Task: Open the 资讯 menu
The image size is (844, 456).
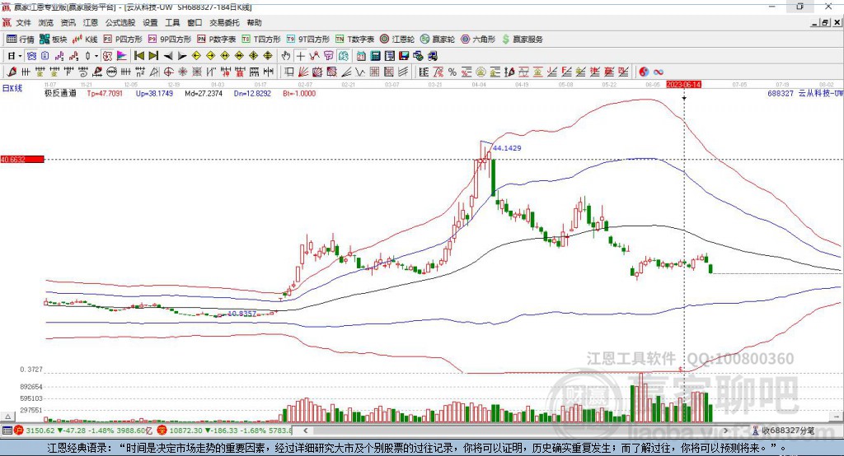Action: (x=68, y=22)
